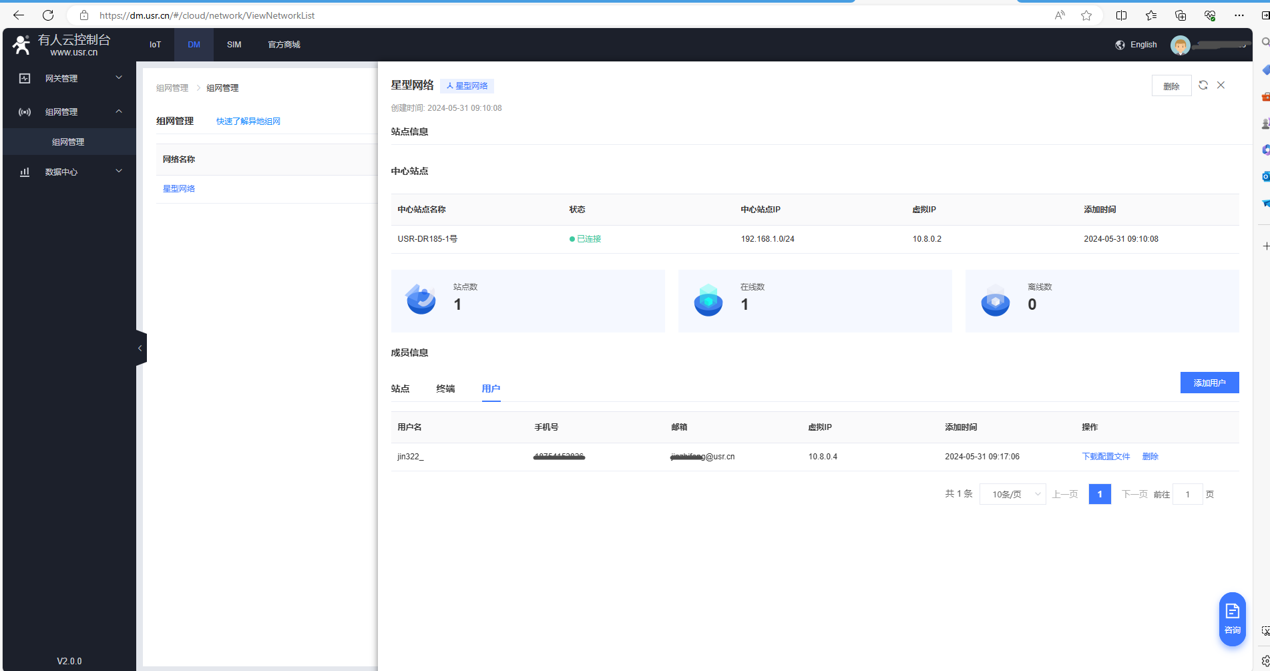Open the 咨询 consultation floating button
Image resolution: width=1270 pixels, height=671 pixels.
(1232, 619)
